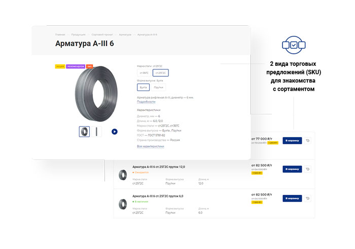The width and height of the screenshot is (355, 249).
Task: Add пруток 12,0 item to cart
Action: 292,169
